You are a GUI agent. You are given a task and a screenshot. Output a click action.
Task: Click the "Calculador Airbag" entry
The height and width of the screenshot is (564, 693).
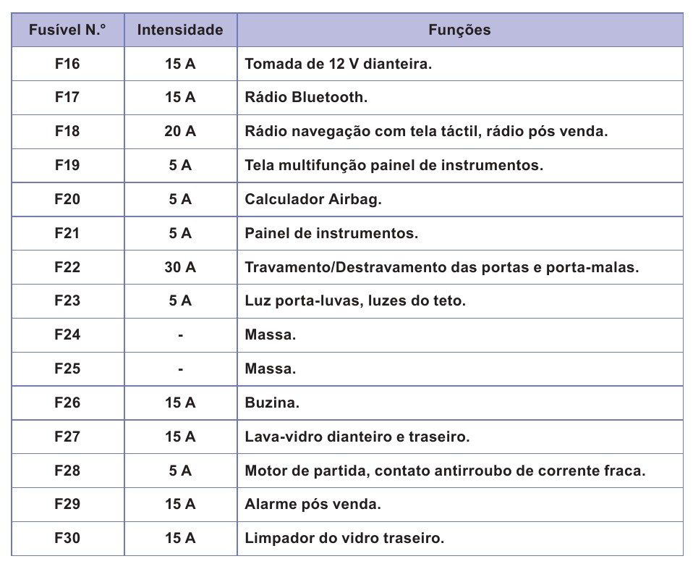coord(313,199)
